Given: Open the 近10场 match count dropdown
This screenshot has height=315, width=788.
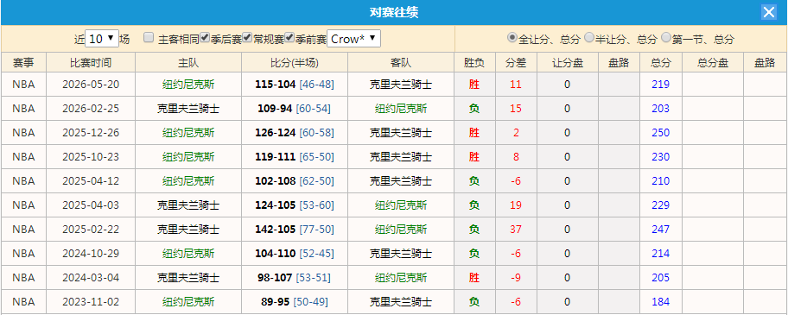Looking at the screenshot, I should [x=102, y=39].
